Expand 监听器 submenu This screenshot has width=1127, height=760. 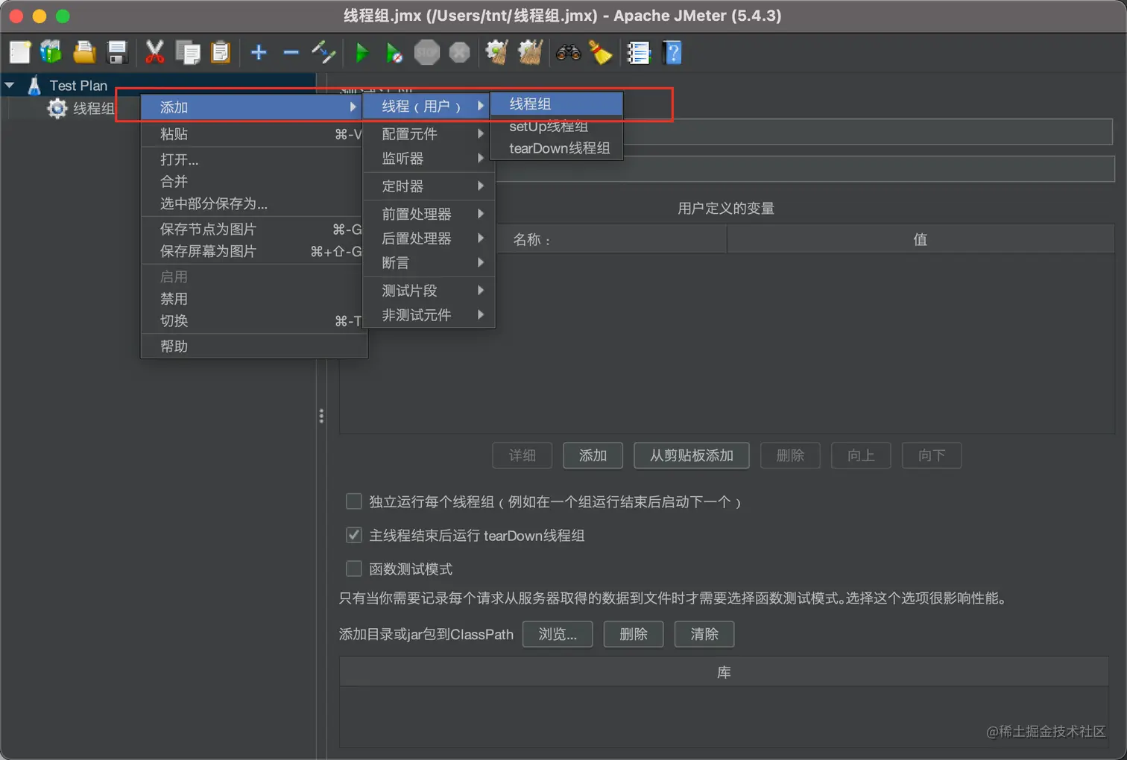[x=429, y=159]
